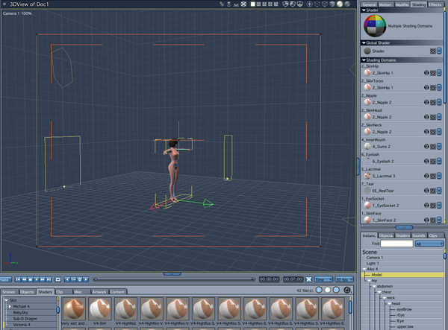Select the Victoria 4 shader folder

pos(22,325)
